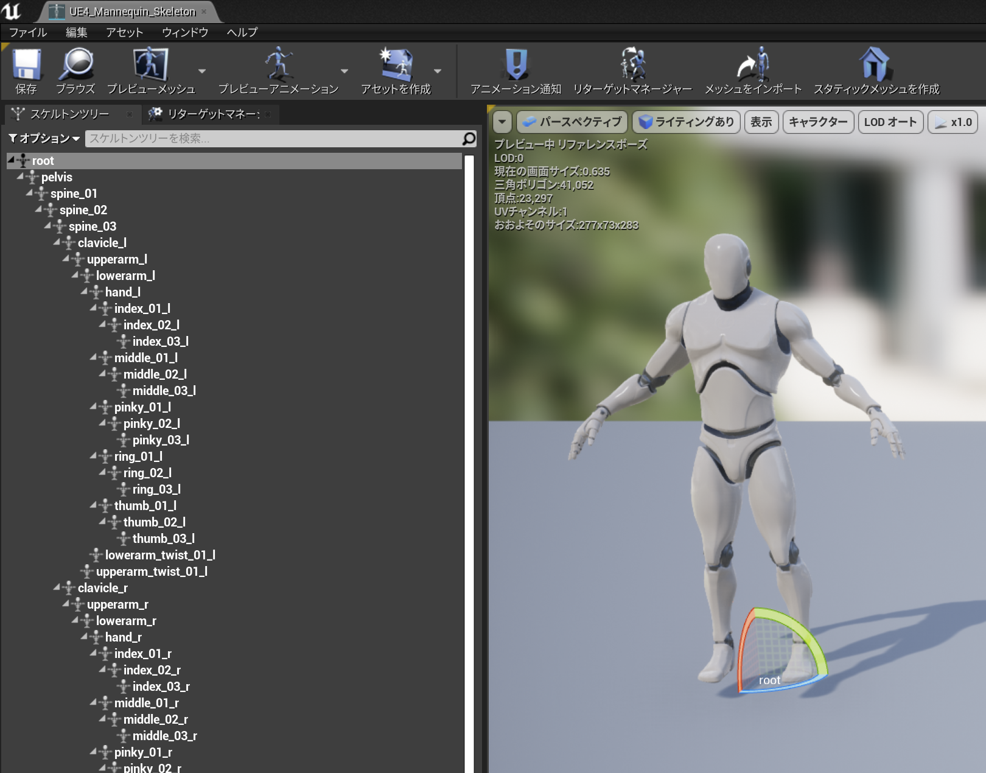The width and height of the screenshot is (986, 773).
Task: Click the 表示 viewport button
Action: point(761,122)
